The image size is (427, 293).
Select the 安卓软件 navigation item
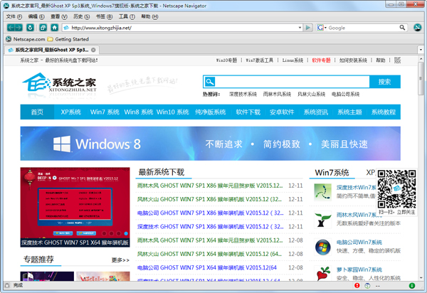pos(283,112)
